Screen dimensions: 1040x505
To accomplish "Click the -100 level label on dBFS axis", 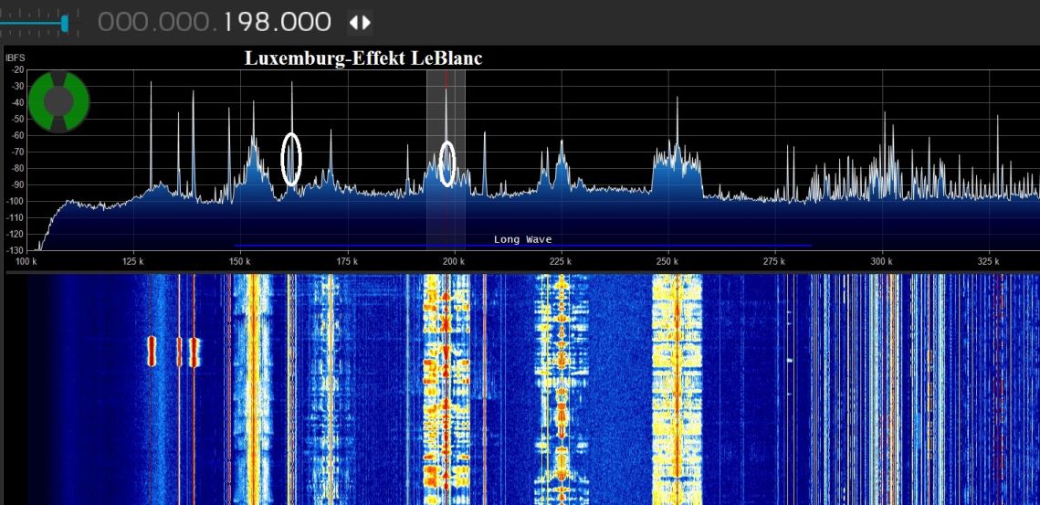I will (16, 201).
